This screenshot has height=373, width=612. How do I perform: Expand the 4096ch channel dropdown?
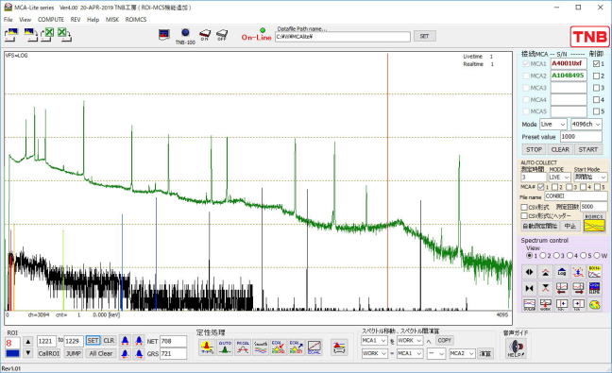click(x=586, y=124)
